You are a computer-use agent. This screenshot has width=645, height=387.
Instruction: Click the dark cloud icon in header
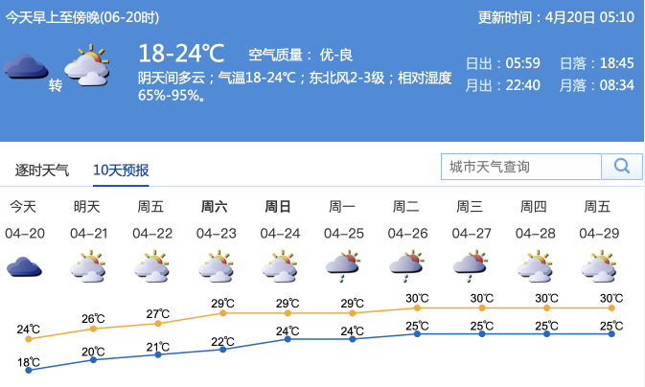point(26,66)
